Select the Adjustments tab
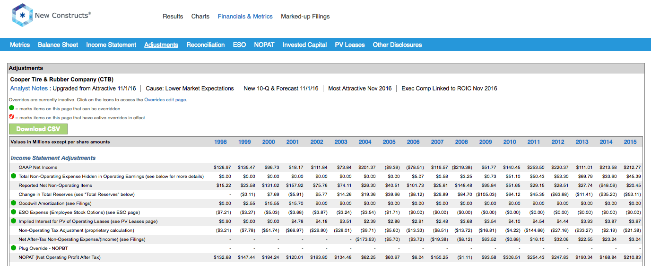 coord(161,44)
